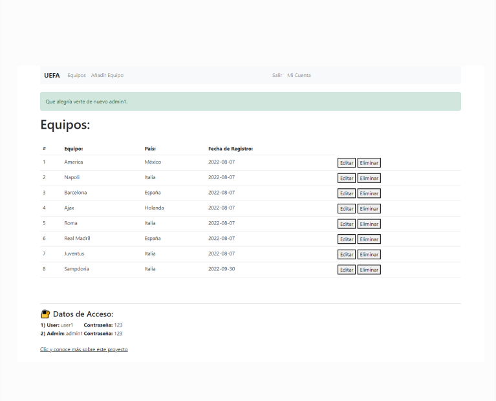Eliminate the Juventus row

coord(369,254)
